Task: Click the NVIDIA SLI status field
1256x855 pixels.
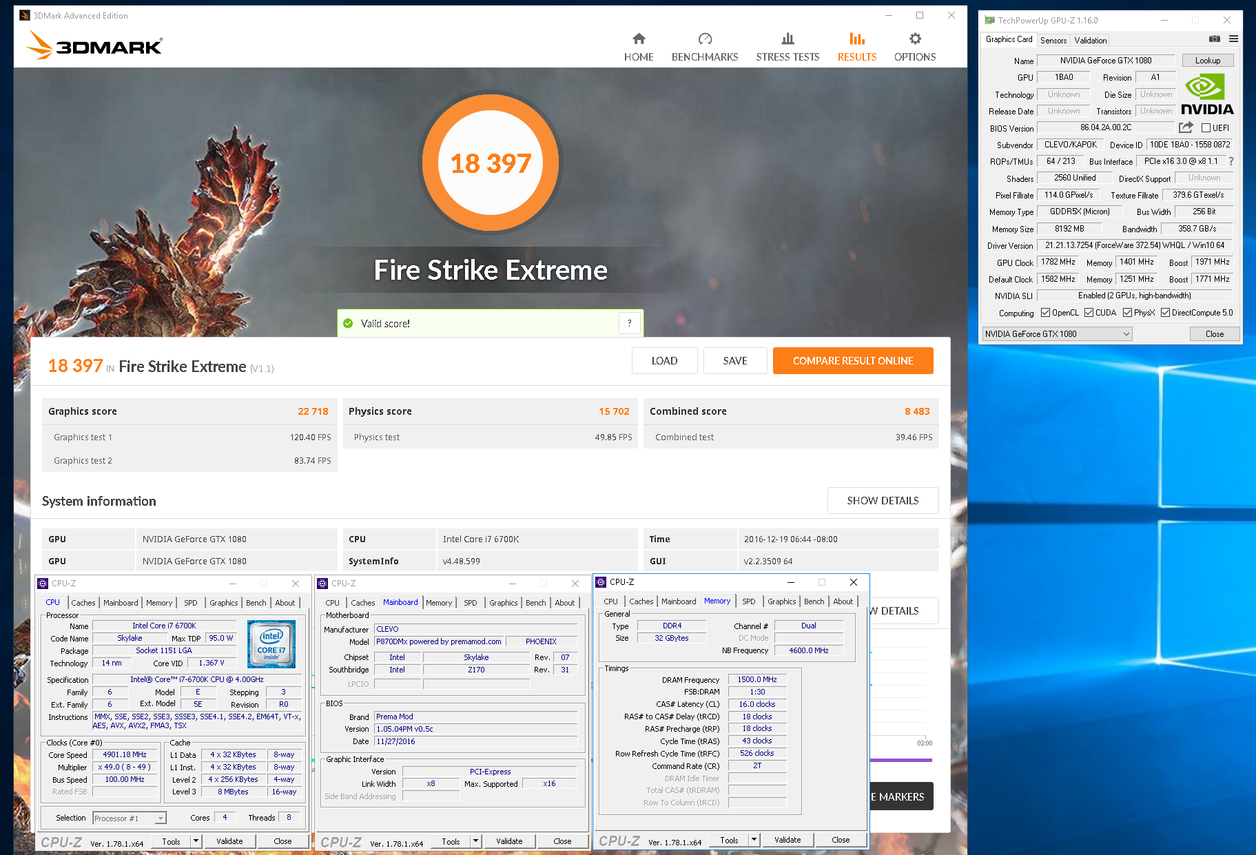Action: click(x=1135, y=296)
